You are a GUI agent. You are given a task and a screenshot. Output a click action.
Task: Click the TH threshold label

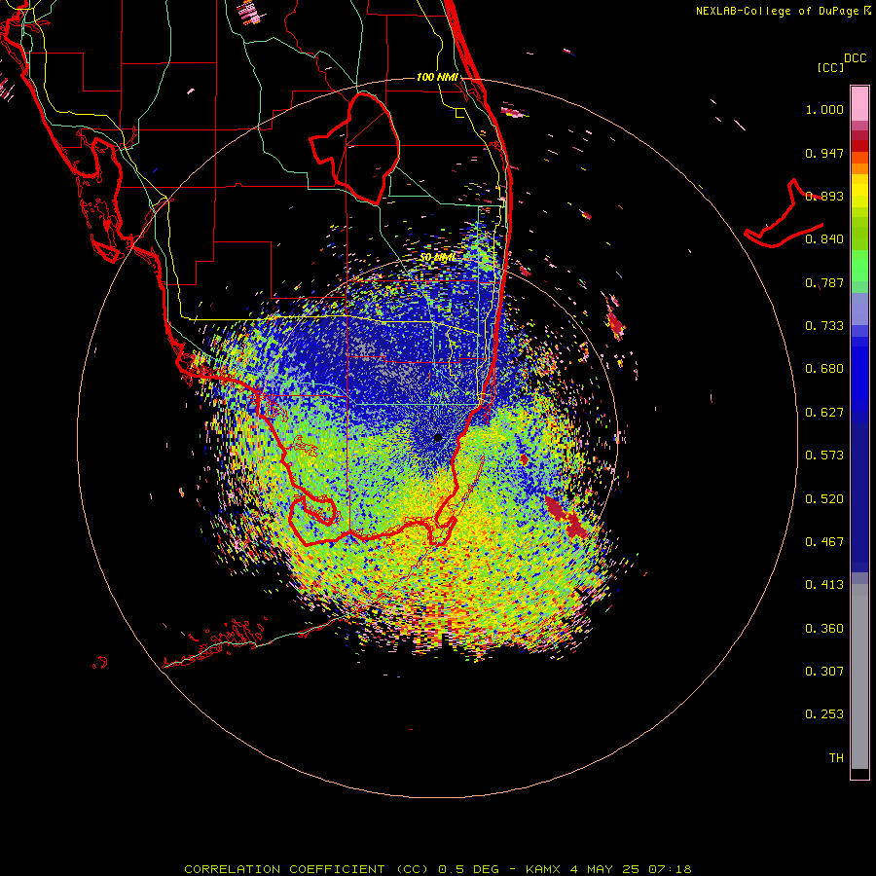point(836,758)
